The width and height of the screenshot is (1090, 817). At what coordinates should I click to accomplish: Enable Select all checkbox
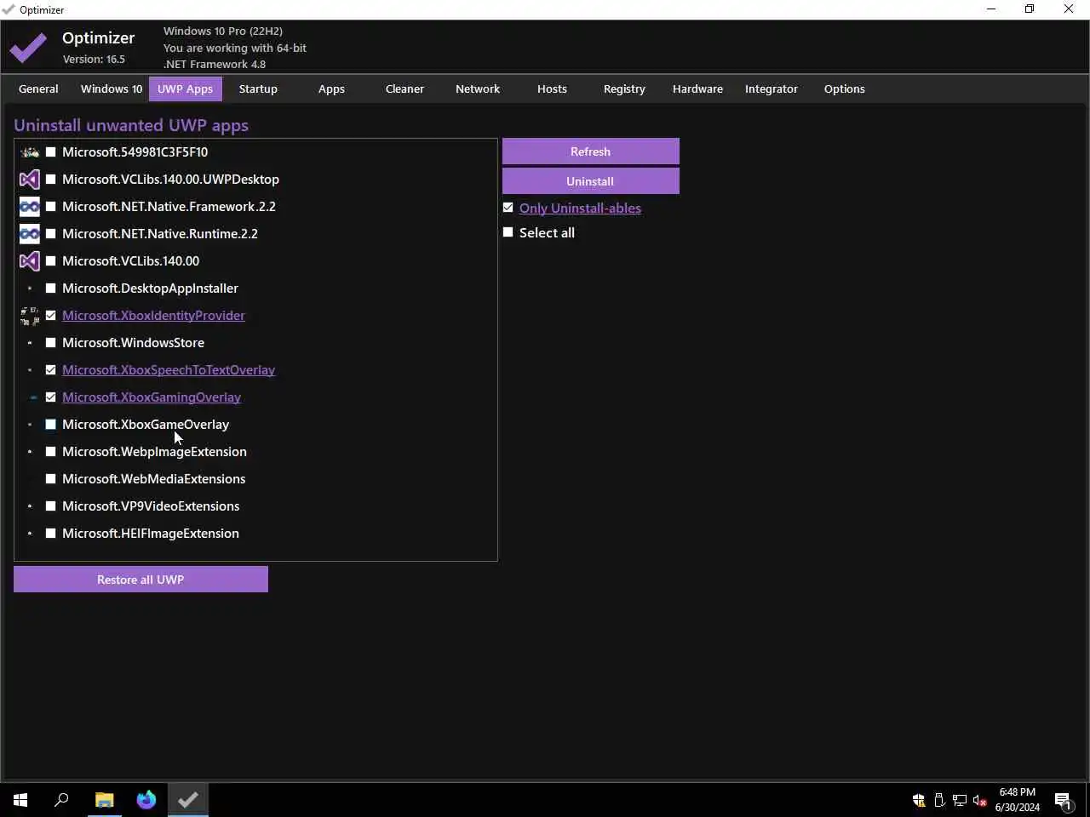[508, 232]
